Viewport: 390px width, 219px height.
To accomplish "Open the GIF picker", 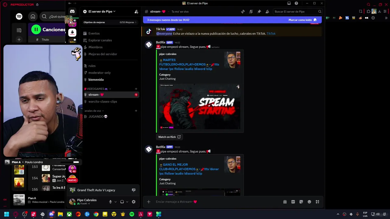I will [293, 202].
